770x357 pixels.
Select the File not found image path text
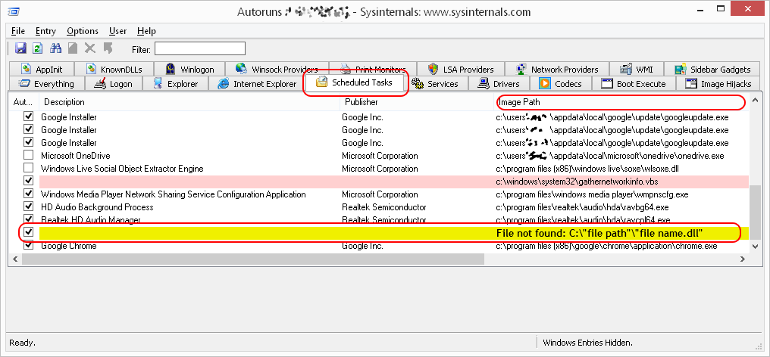[599, 233]
